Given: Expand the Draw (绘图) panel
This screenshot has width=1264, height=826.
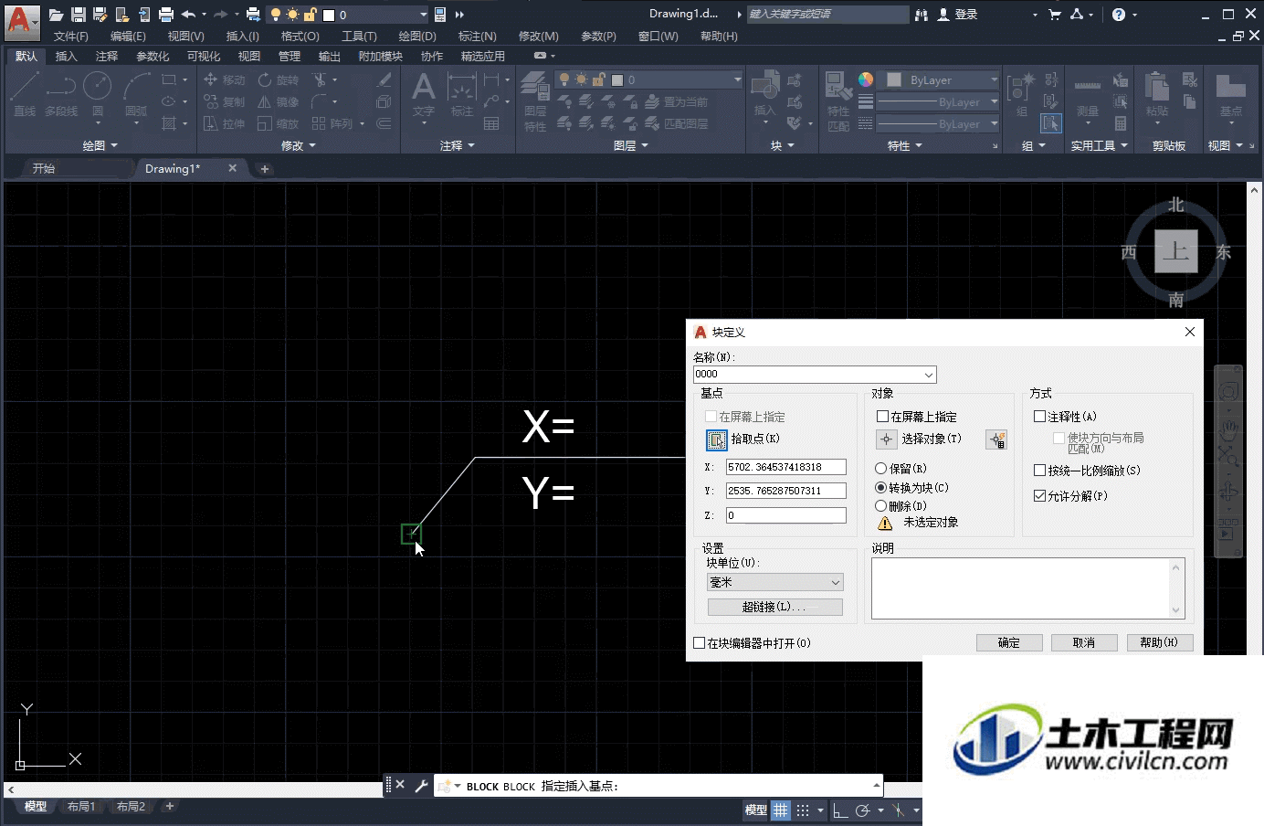Looking at the screenshot, I should [100, 145].
